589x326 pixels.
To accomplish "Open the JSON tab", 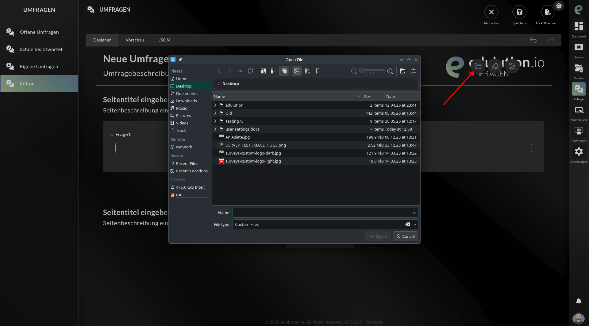I will (164, 40).
